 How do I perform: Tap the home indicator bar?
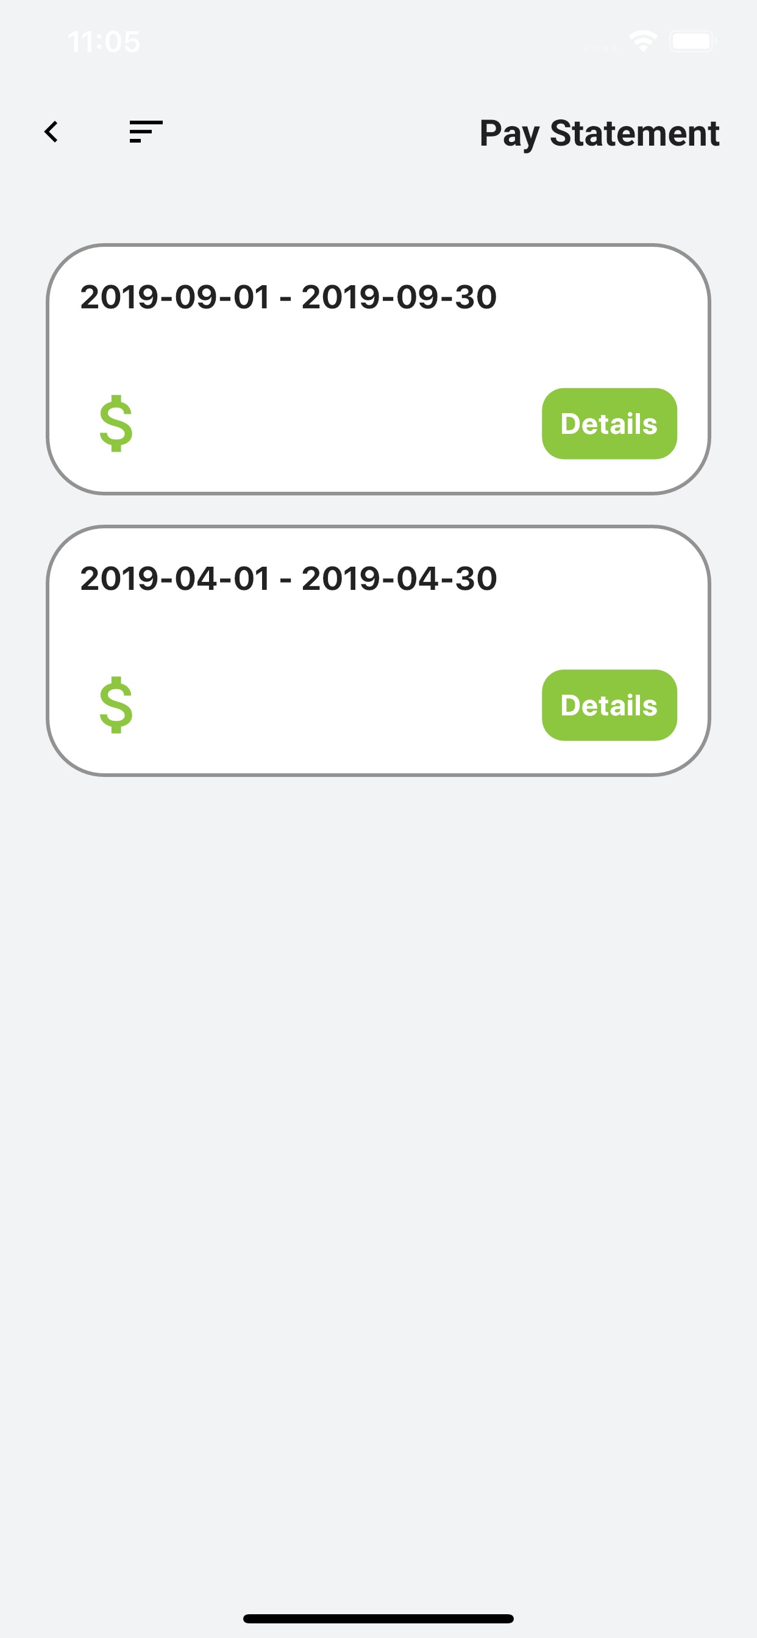[x=378, y=1618]
